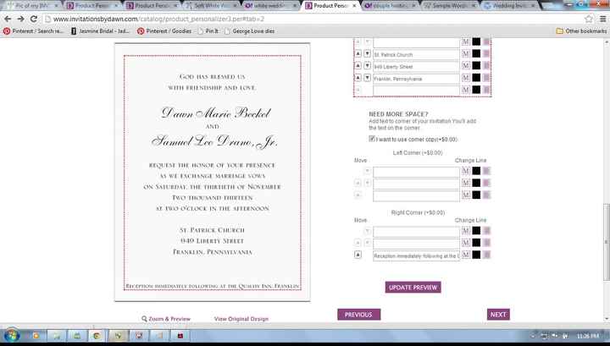
Task: Click the NEXT button
Action: click(x=498, y=315)
